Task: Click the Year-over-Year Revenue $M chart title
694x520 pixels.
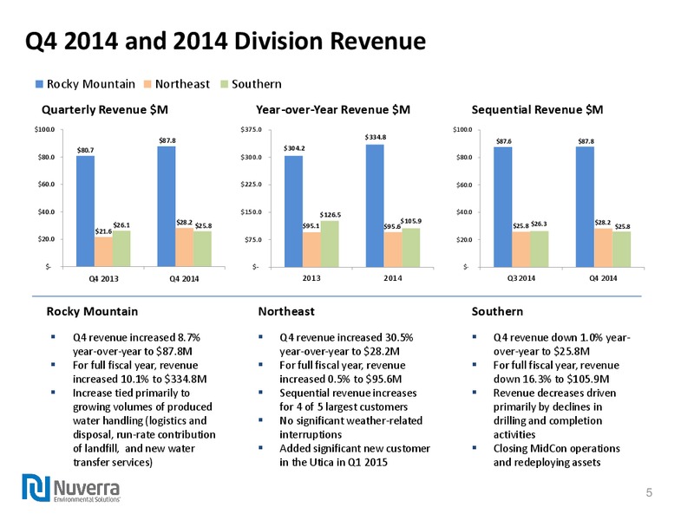Action: click(x=333, y=110)
